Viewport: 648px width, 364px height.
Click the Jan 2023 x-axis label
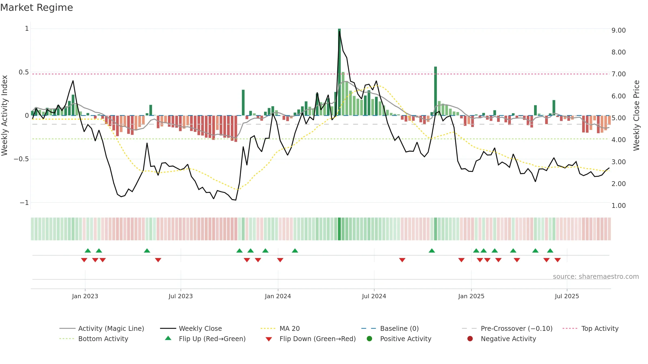85,296
